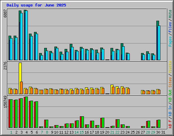174x136 pixels.
Task: Click day 31 on the x-axis
Action: tap(163, 132)
